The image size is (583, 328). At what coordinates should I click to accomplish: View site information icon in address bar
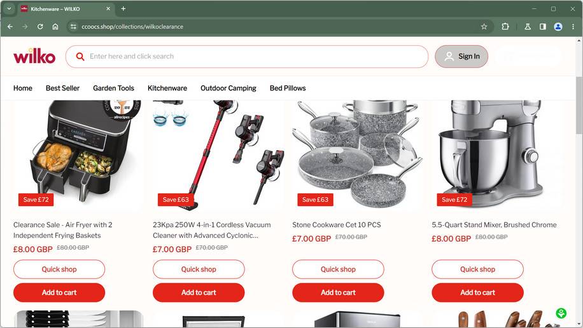pyautogui.click(x=73, y=27)
